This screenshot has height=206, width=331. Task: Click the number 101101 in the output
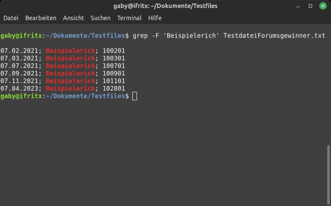[x=114, y=81]
